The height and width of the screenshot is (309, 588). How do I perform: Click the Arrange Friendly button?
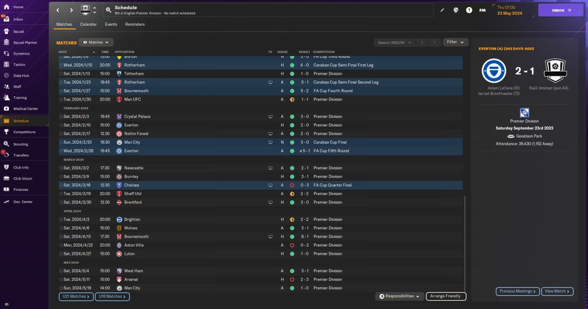click(x=446, y=297)
